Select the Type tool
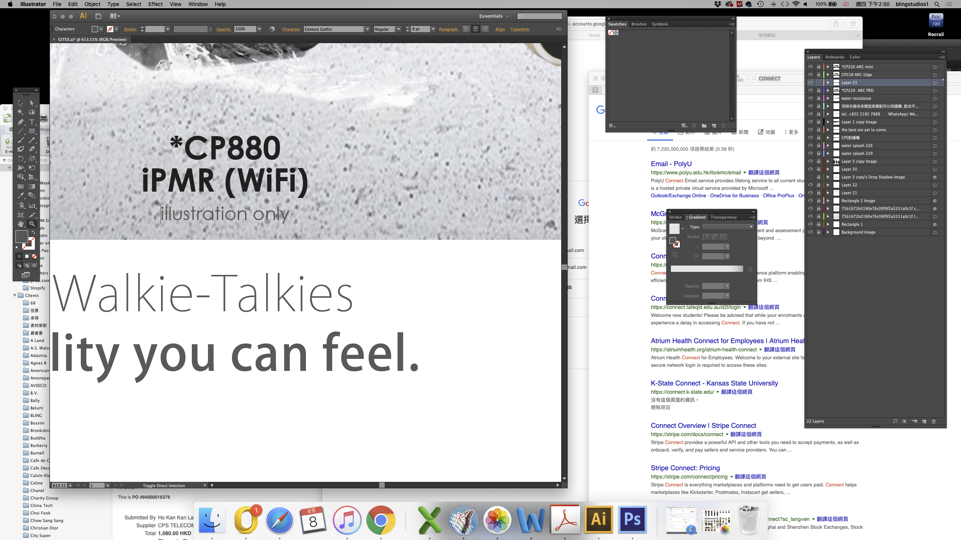Viewport: 961px width, 540px height. (x=32, y=122)
